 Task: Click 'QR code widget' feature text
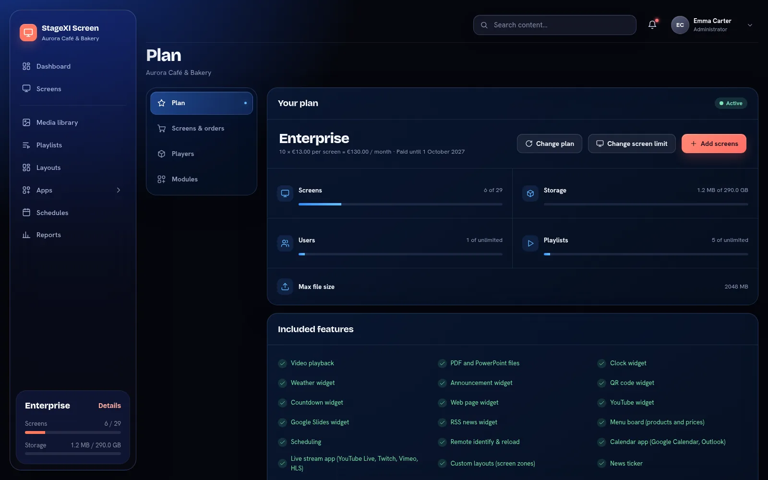point(632,383)
